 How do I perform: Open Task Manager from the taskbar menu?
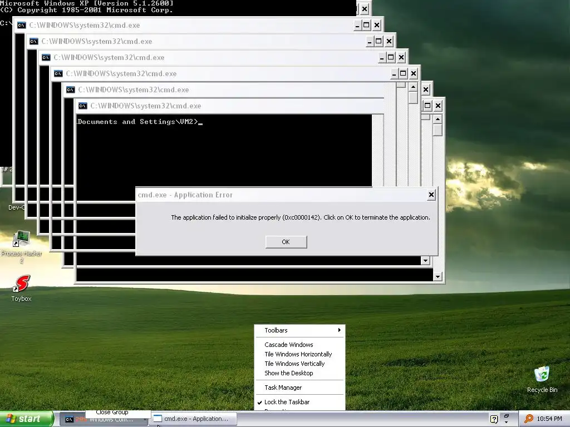click(x=283, y=388)
